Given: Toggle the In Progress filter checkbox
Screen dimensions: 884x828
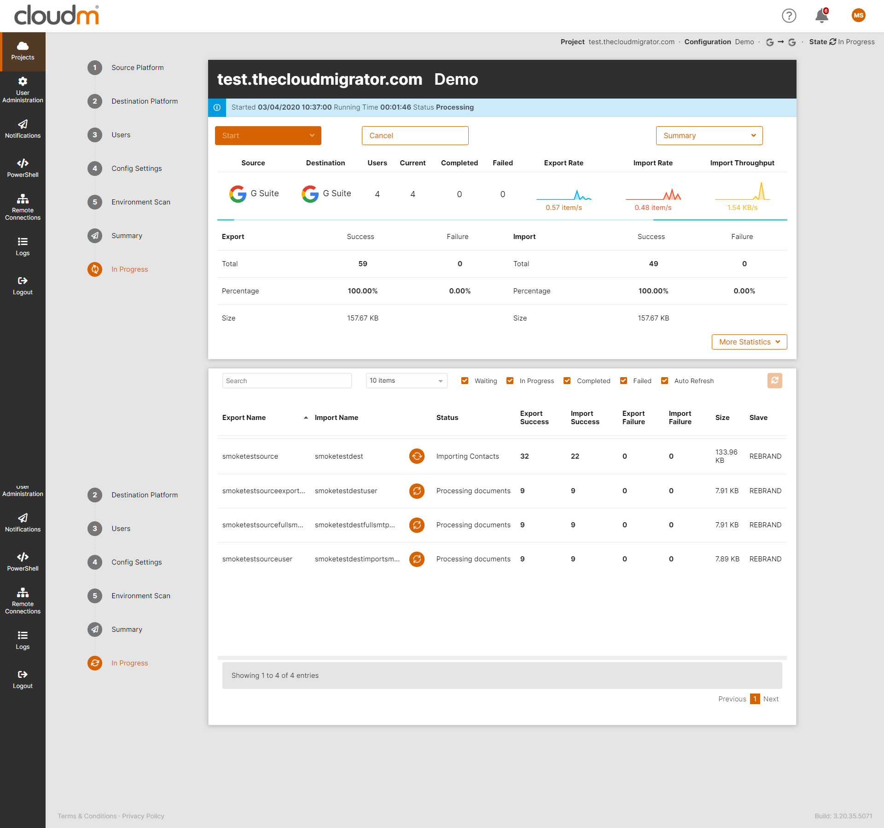Looking at the screenshot, I should click(x=510, y=381).
